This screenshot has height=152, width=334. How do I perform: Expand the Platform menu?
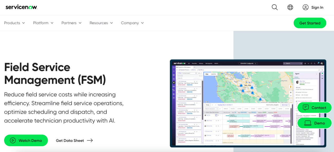point(43,23)
